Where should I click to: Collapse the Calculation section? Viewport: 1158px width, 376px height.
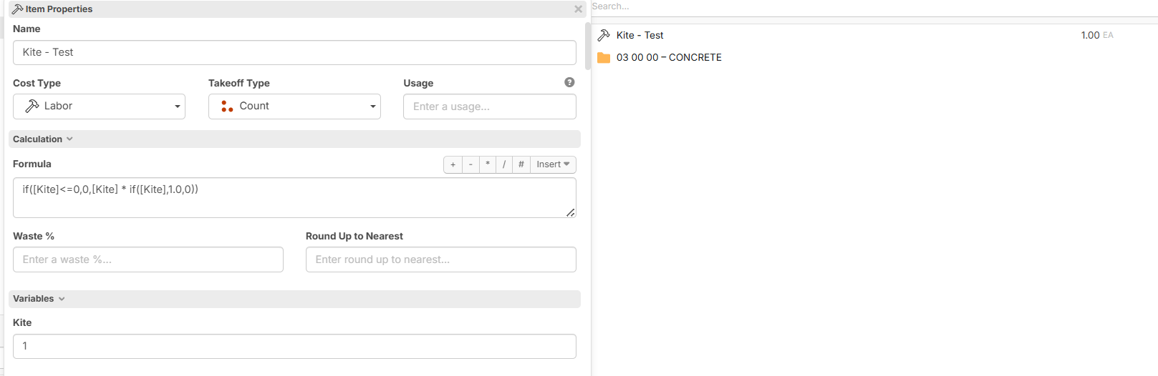click(43, 139)
